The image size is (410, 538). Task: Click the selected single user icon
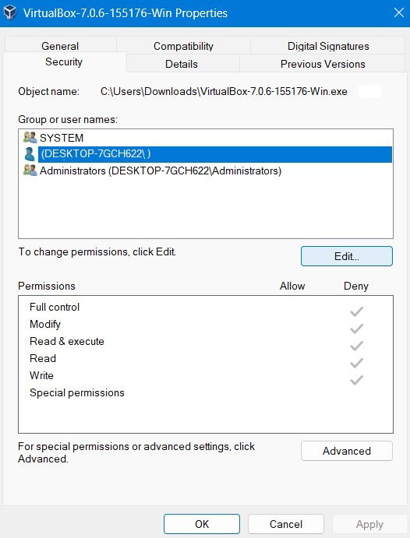pos(30,154)
